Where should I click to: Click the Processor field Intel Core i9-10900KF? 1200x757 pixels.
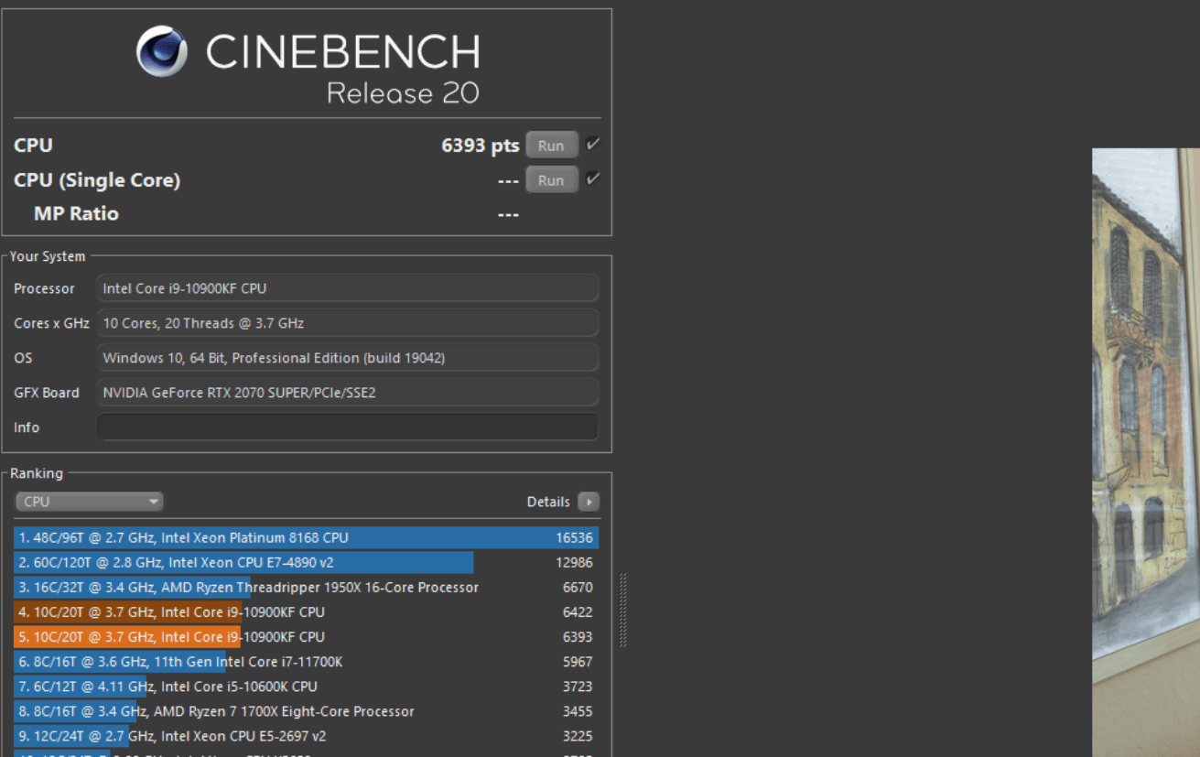pyautogui.click(x=348, y=288)
